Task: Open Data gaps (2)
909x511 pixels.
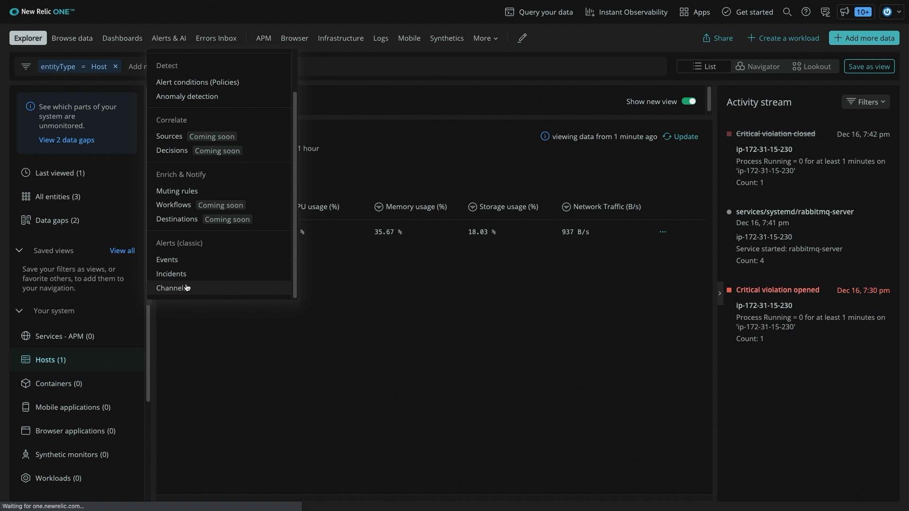Action: pyautogui.click(x=57, y=220)
